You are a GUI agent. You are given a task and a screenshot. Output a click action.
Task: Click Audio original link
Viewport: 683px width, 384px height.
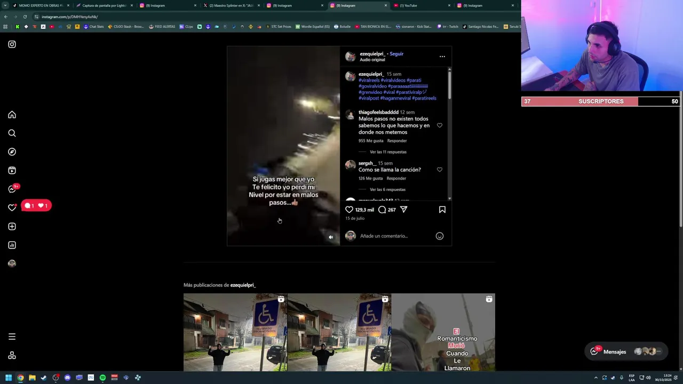[x=372, y=60]
